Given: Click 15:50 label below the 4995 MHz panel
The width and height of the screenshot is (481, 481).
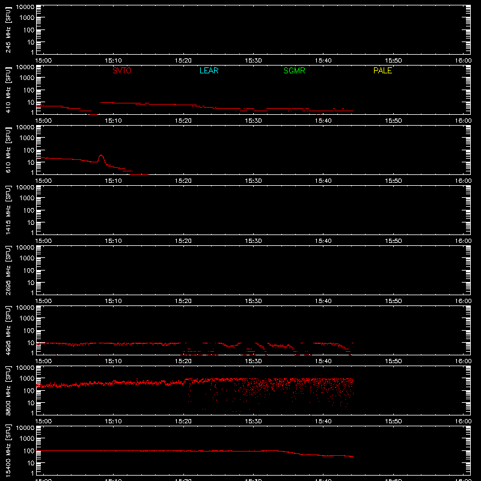Looking at the screenshot, I should 393,361.
